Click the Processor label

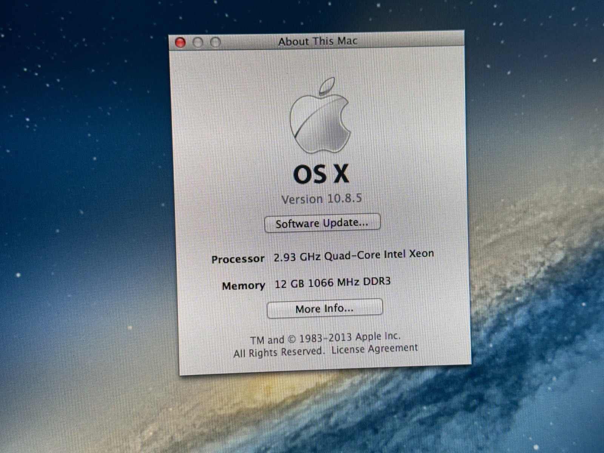pos(238,259)
